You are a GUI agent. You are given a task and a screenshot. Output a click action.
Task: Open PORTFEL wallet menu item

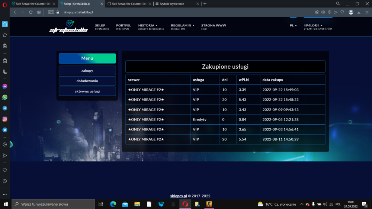(x=124, y=27)
